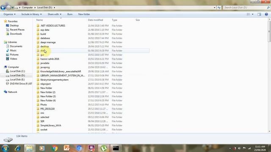Open recent pages dropdown next to Forward
271x152 pixels.
[x=13, y=8]
